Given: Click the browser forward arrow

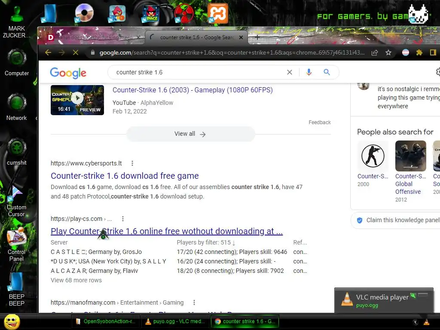Looking at the screenshot, I should (x=62, y=52).
